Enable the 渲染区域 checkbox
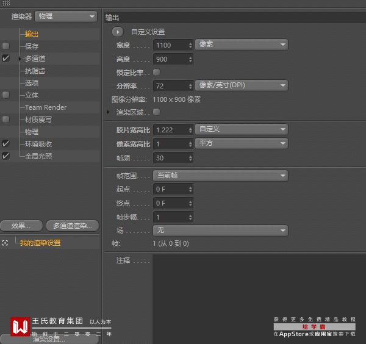This screenshot has height=344, width=366. [x=156, y=112]
